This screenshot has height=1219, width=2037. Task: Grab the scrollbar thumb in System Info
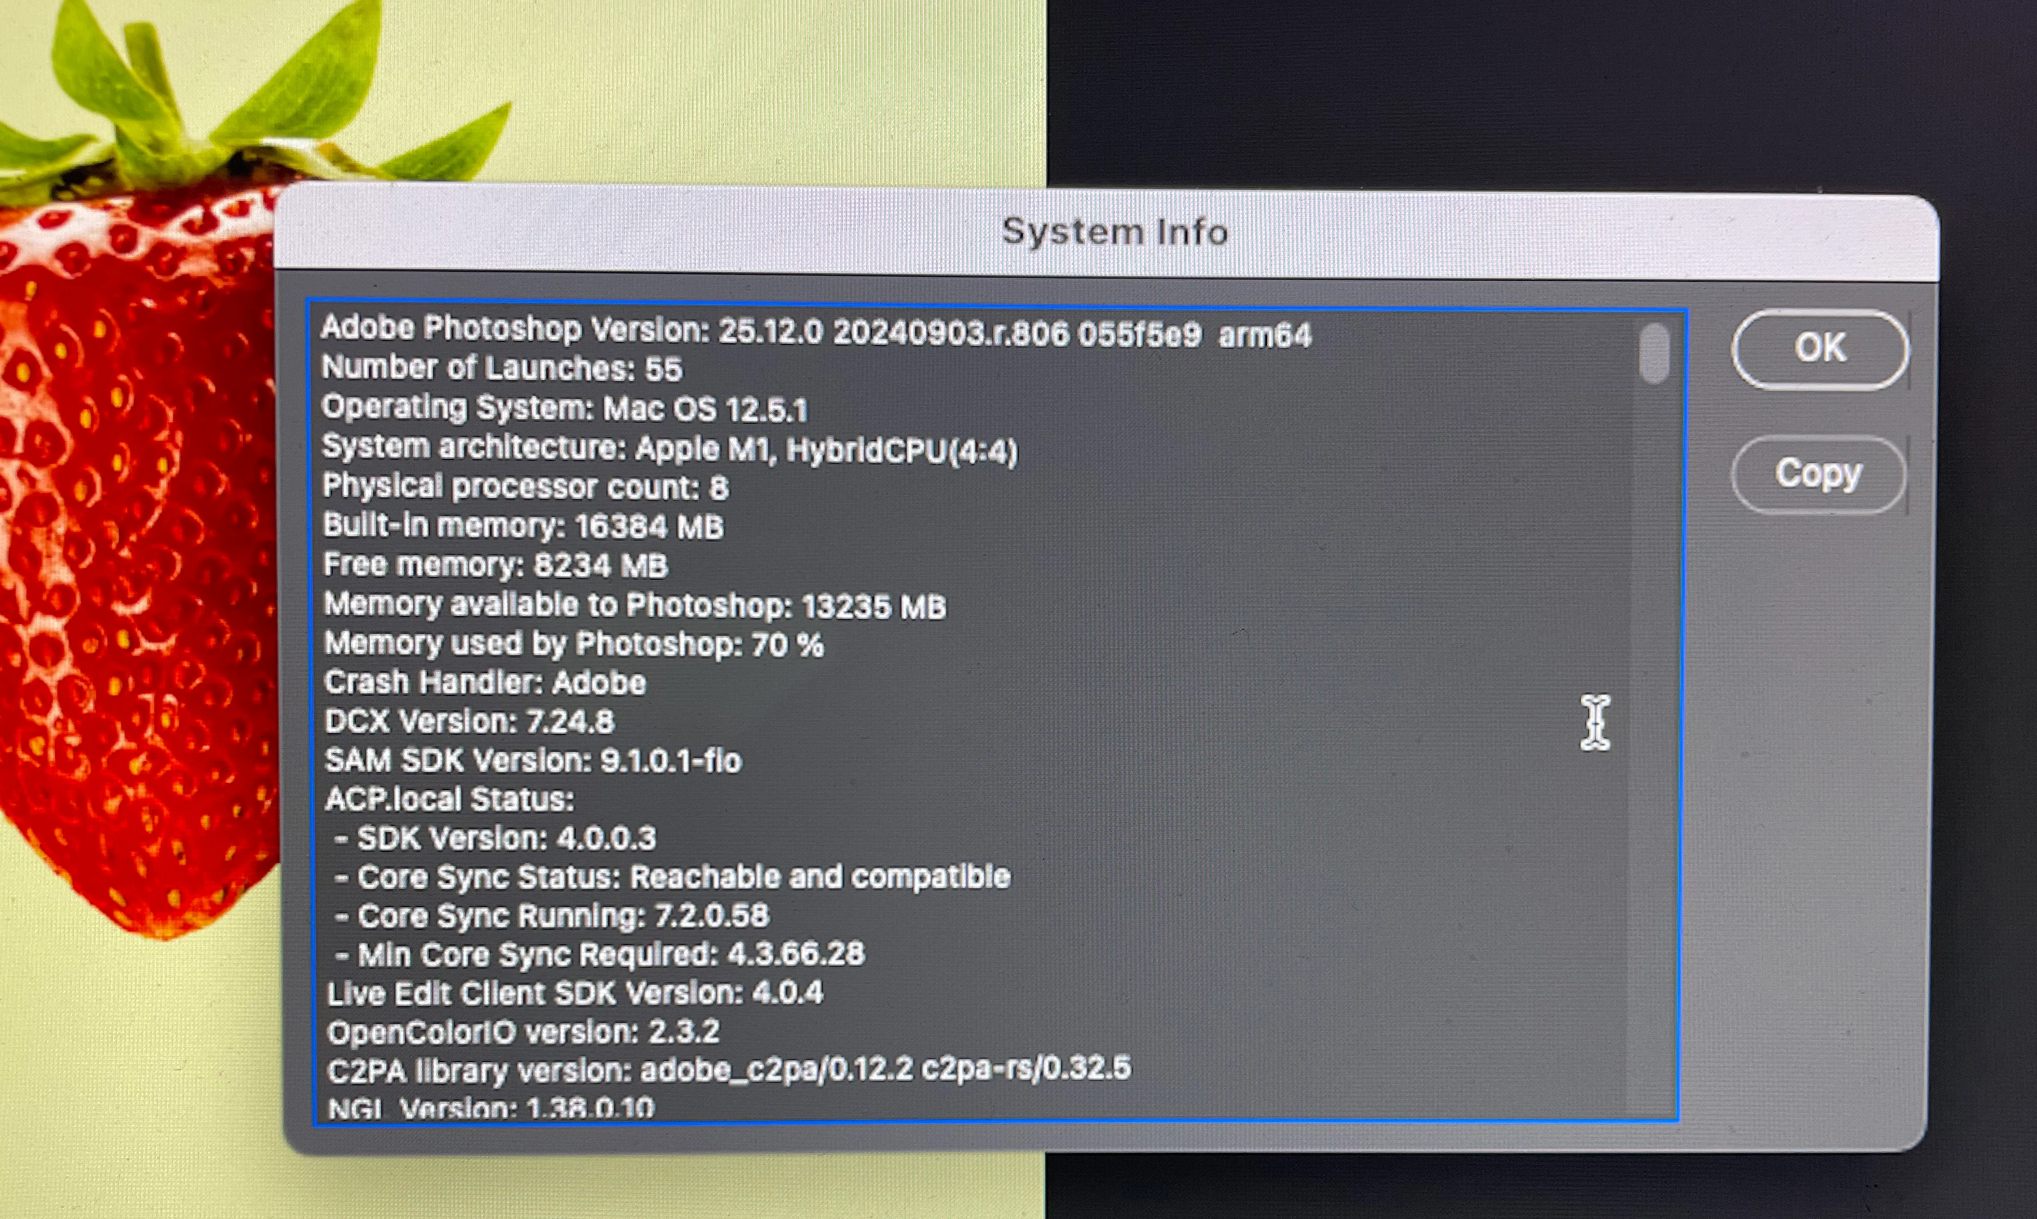coord(1654,353)
